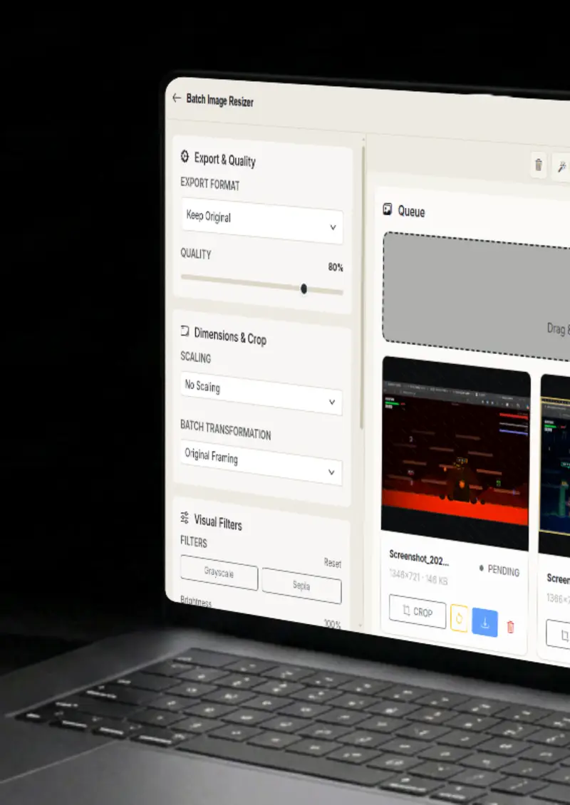Click the Batch Image Resizer title
570x805 pixels.
(219, 100)
